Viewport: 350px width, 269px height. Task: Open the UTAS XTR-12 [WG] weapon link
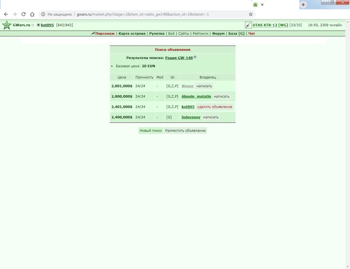tap(270, 25)
